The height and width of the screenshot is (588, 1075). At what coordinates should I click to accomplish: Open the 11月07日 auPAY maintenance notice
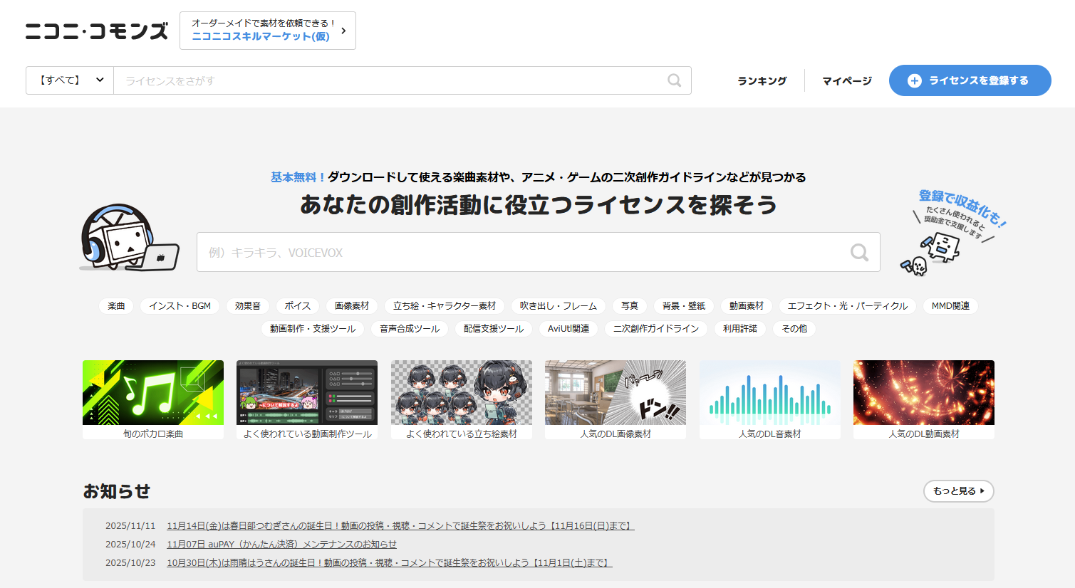coord(281,545)
